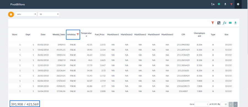Click the date cell 09/04/2010
This screenshot has width=248, height=107.
pos(43,86)
